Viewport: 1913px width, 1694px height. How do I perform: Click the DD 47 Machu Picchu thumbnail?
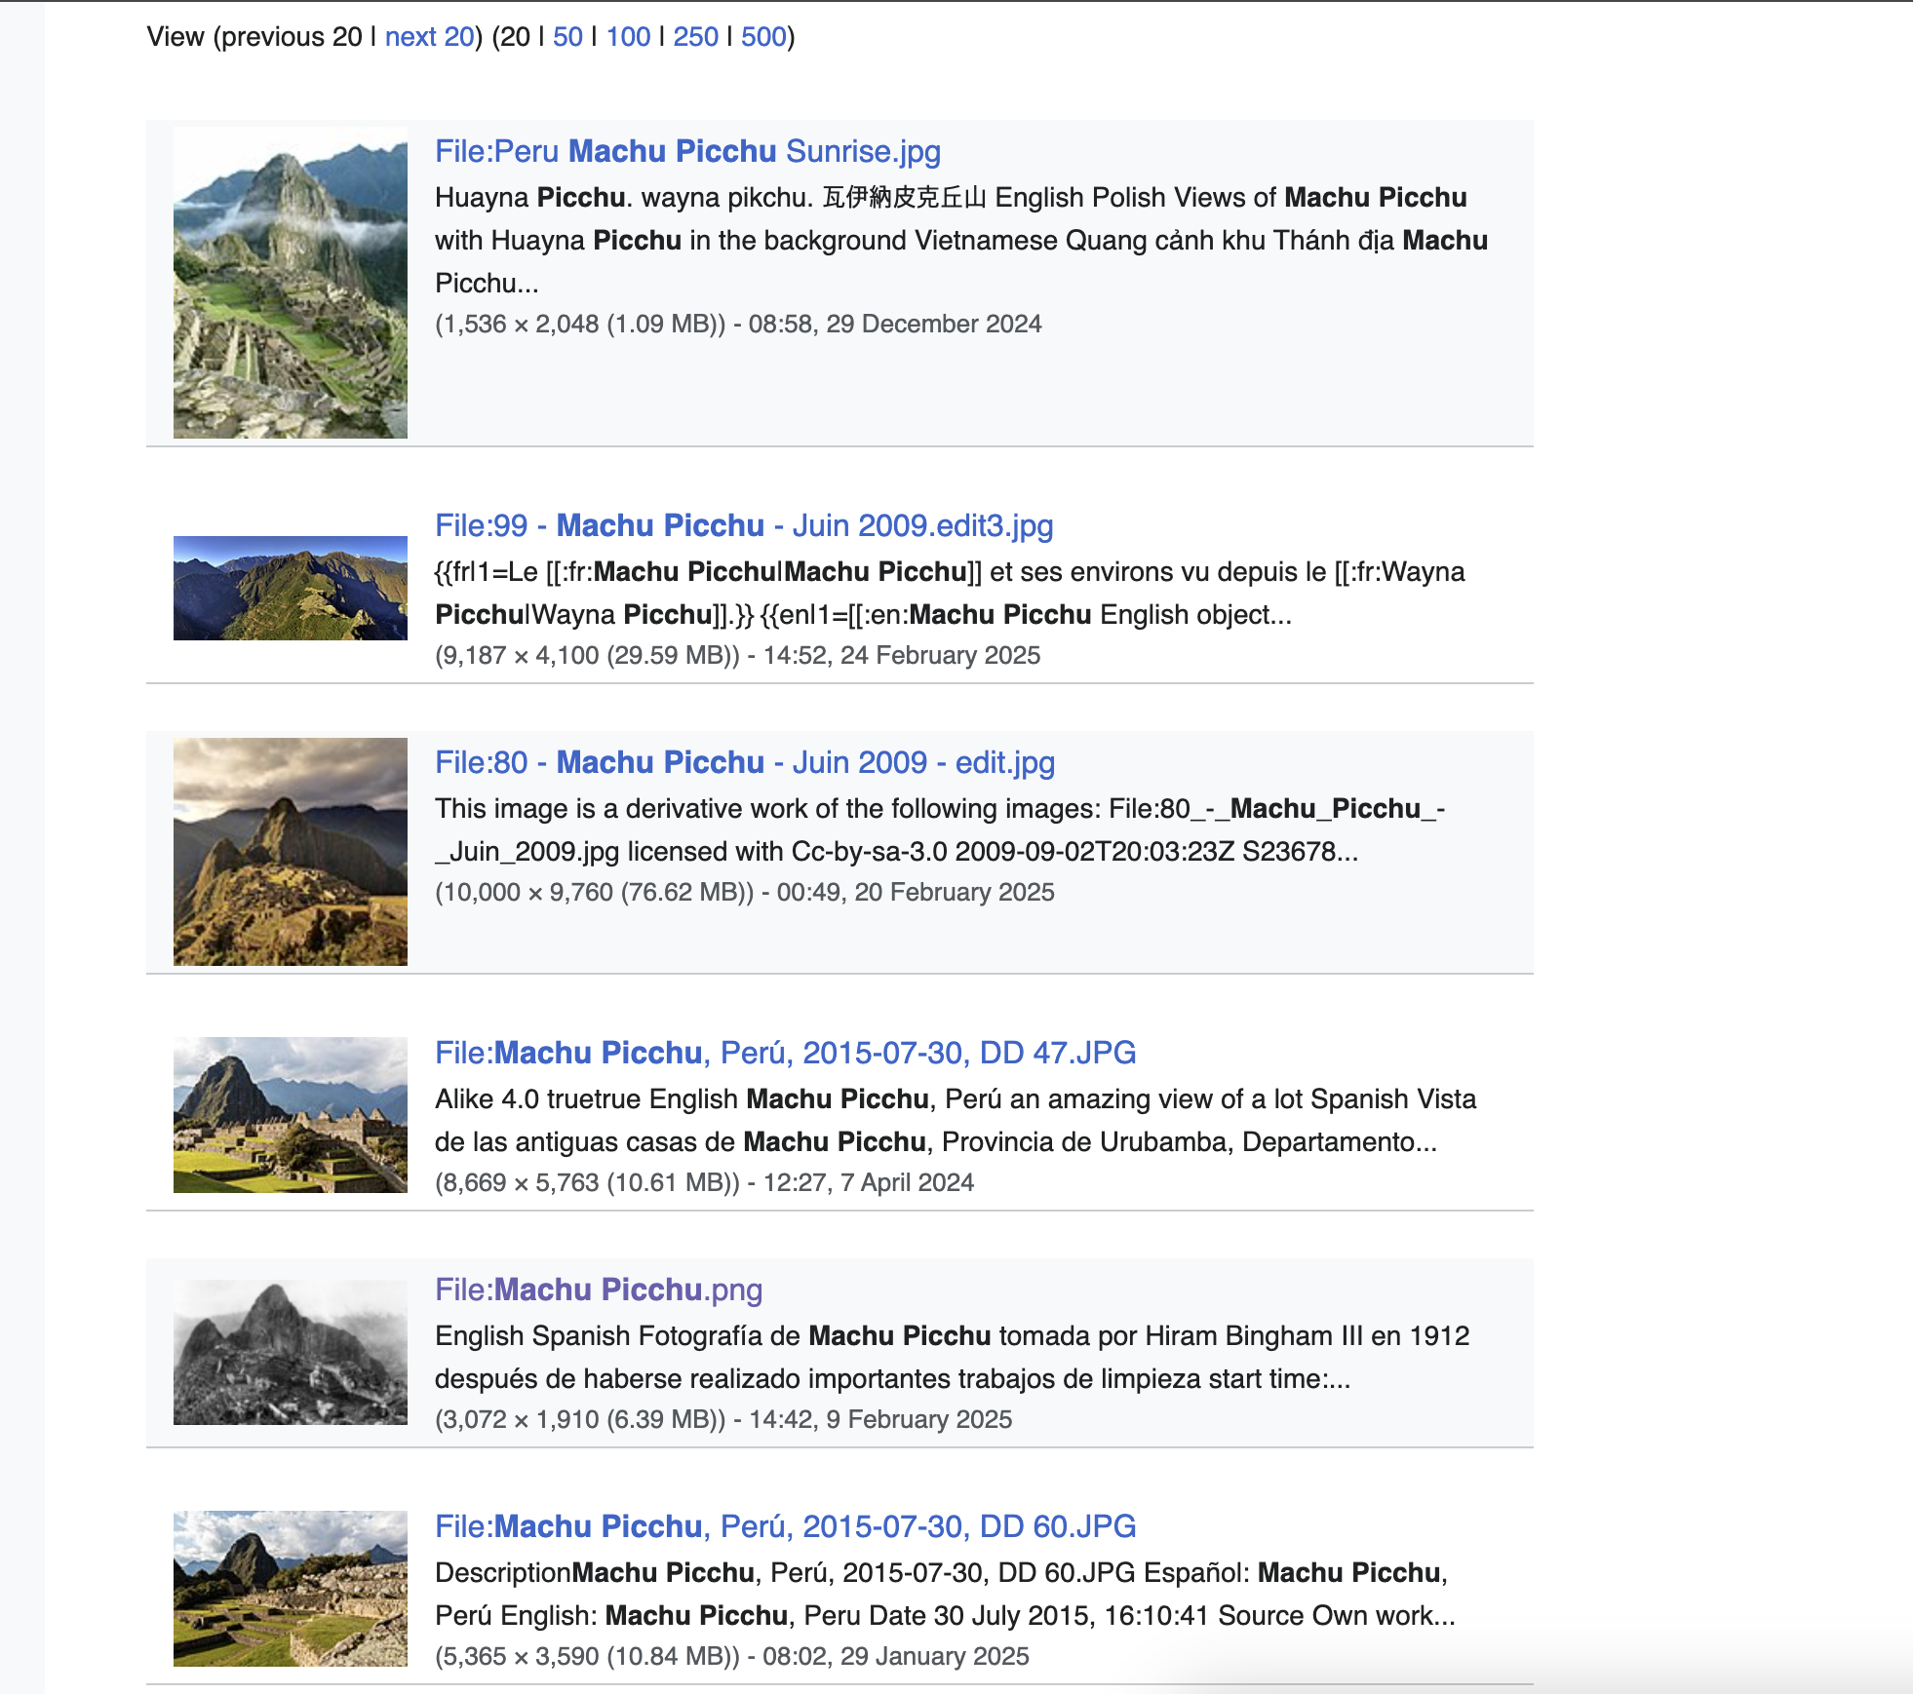[x=290, y=1115]
